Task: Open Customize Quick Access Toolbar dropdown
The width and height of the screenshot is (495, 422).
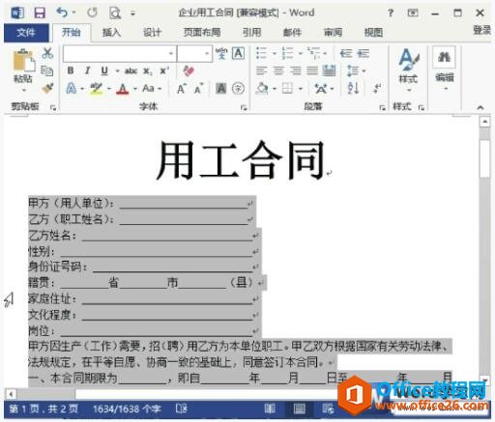Action: click(132, 14)
